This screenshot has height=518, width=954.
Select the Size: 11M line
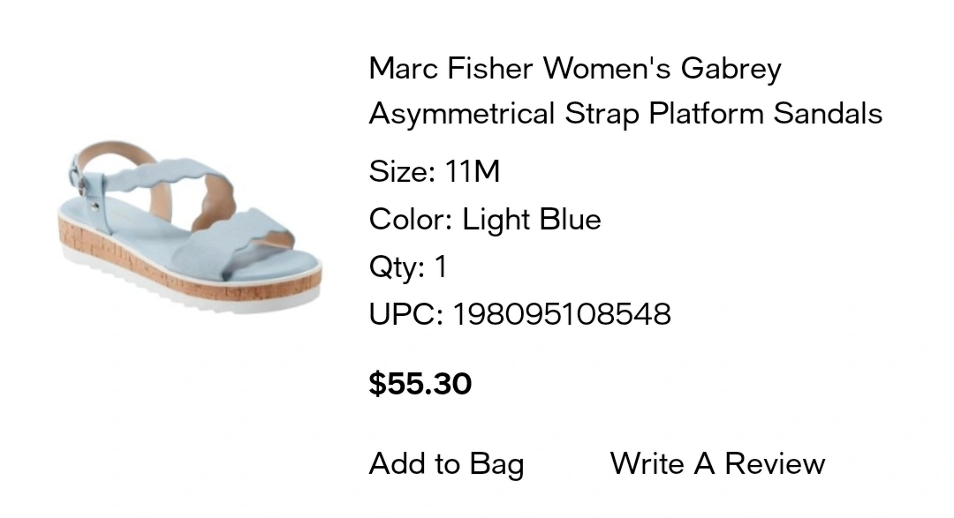(435, 171)
